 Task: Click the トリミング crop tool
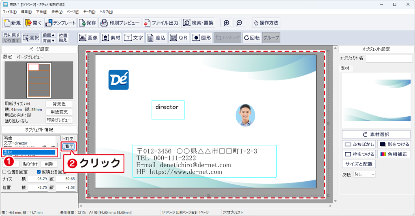(x=227, y=38)
